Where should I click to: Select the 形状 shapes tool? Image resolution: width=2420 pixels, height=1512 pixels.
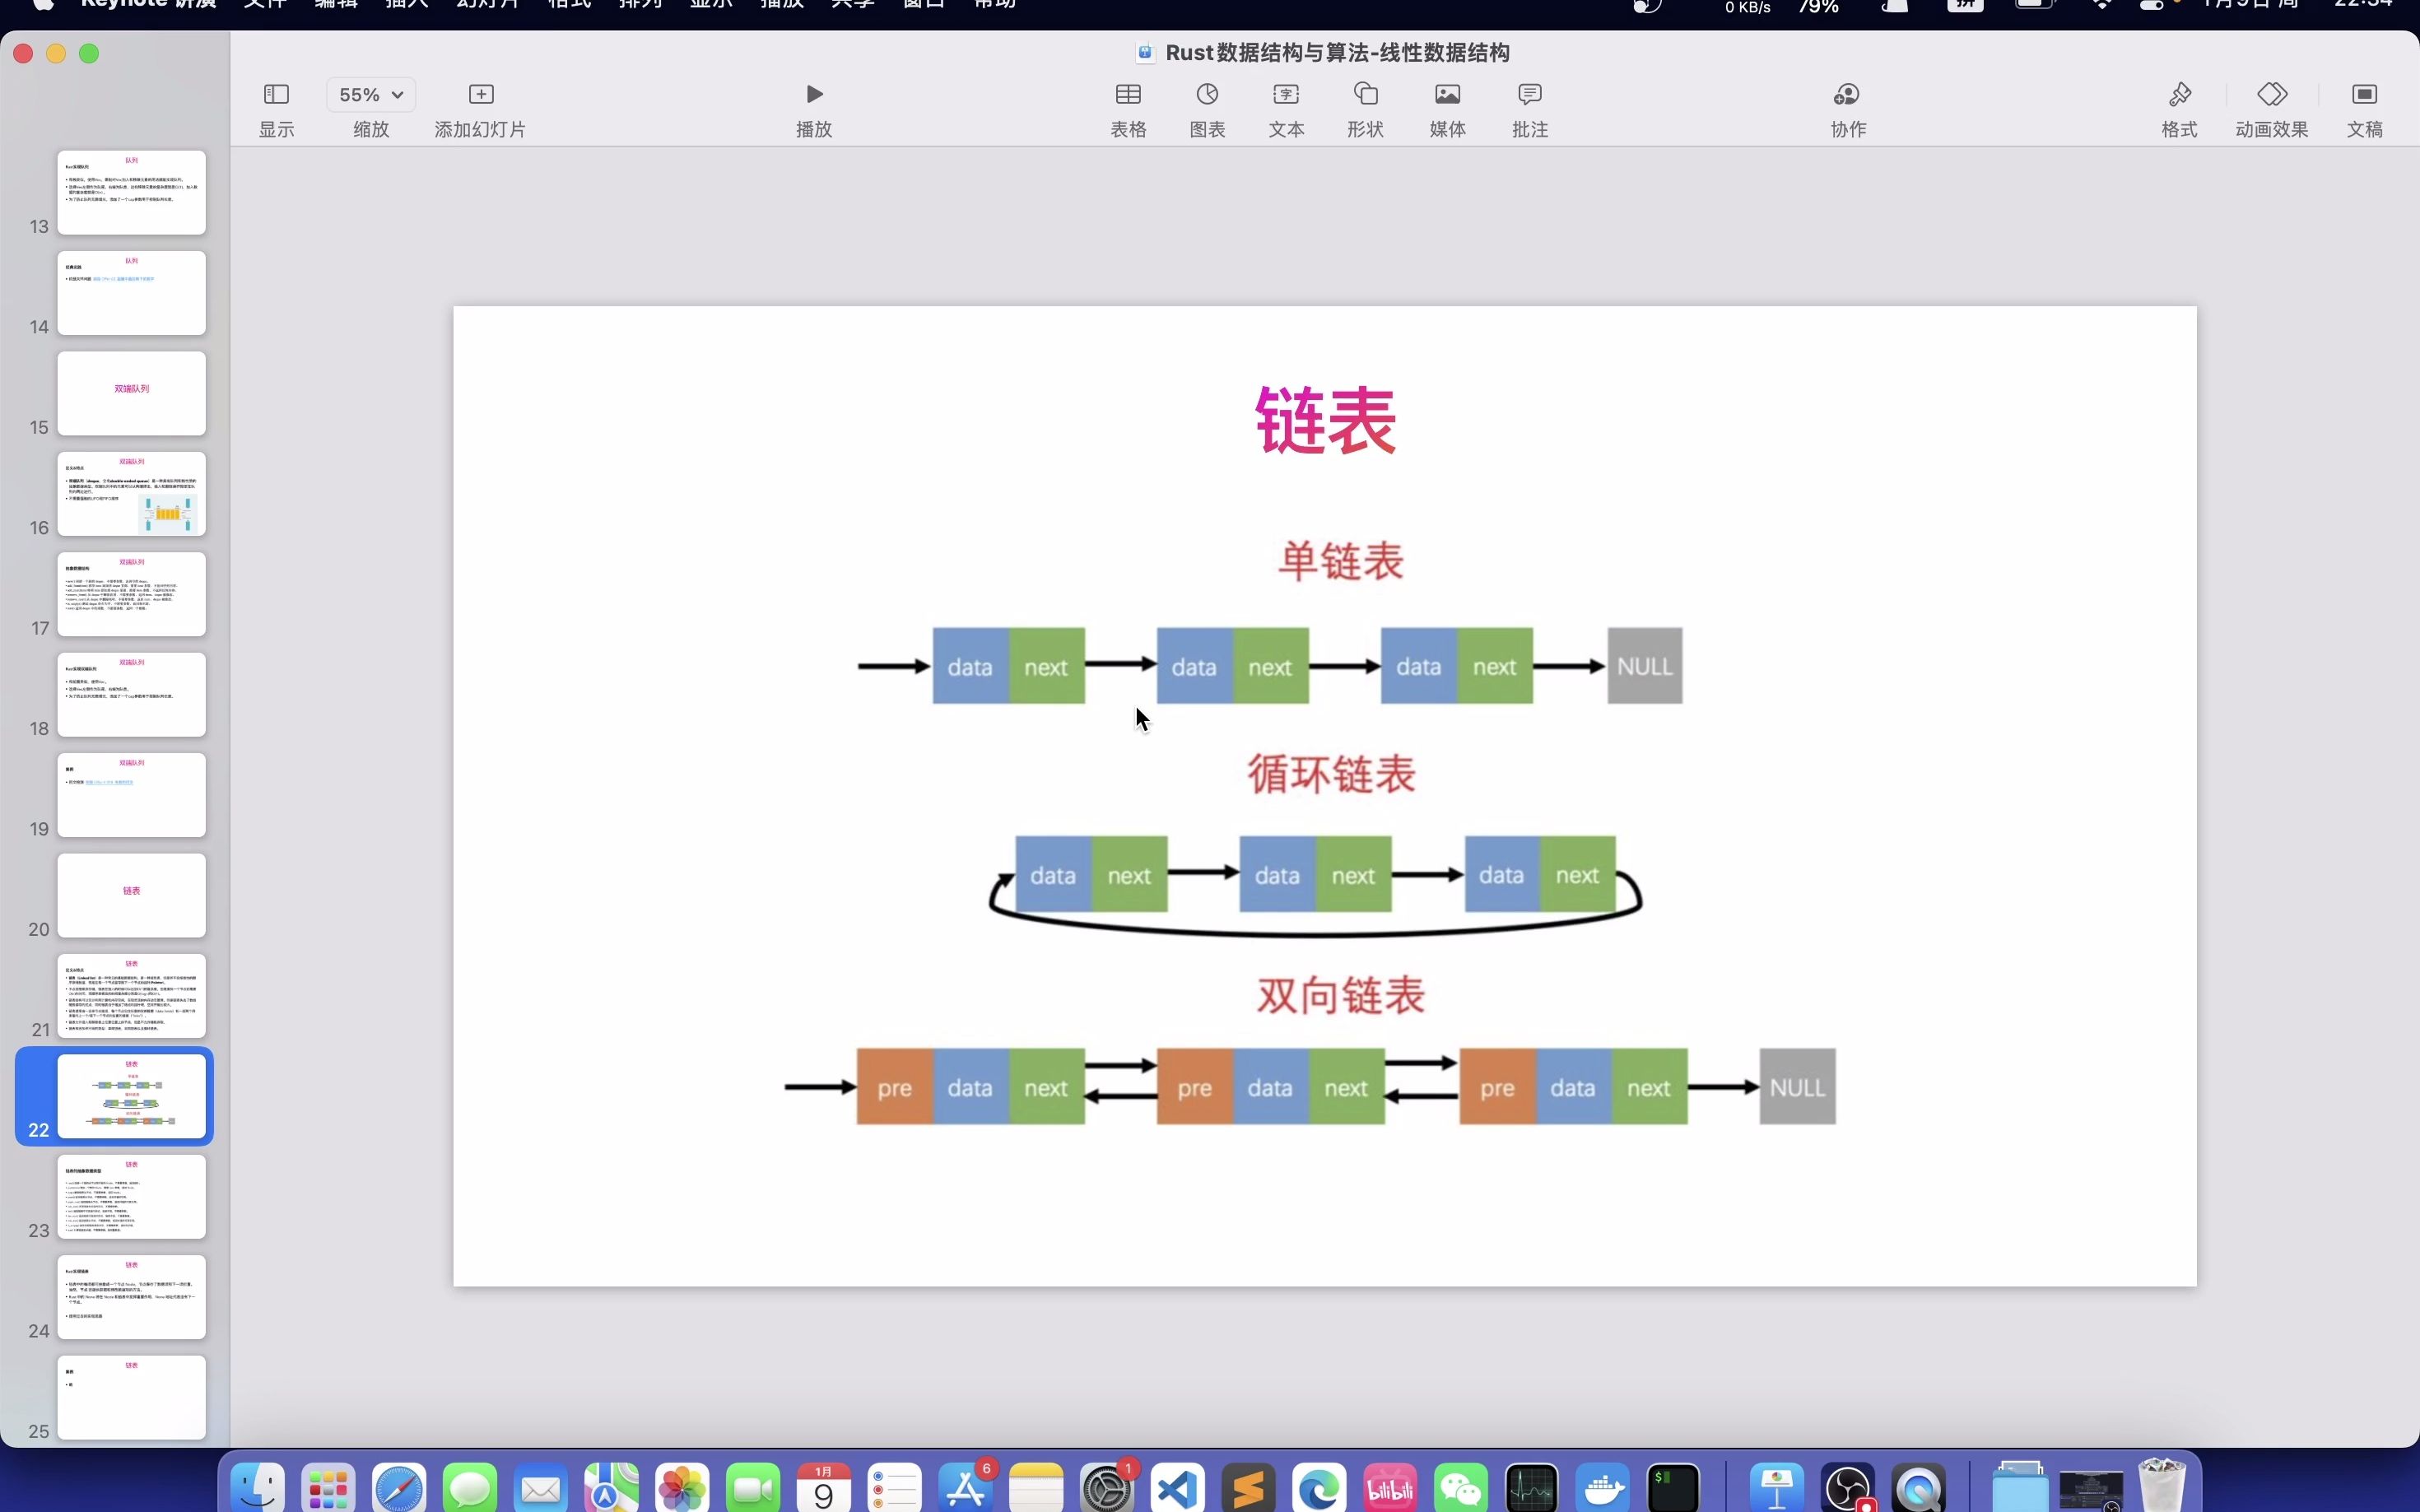tap(1363, 107)
